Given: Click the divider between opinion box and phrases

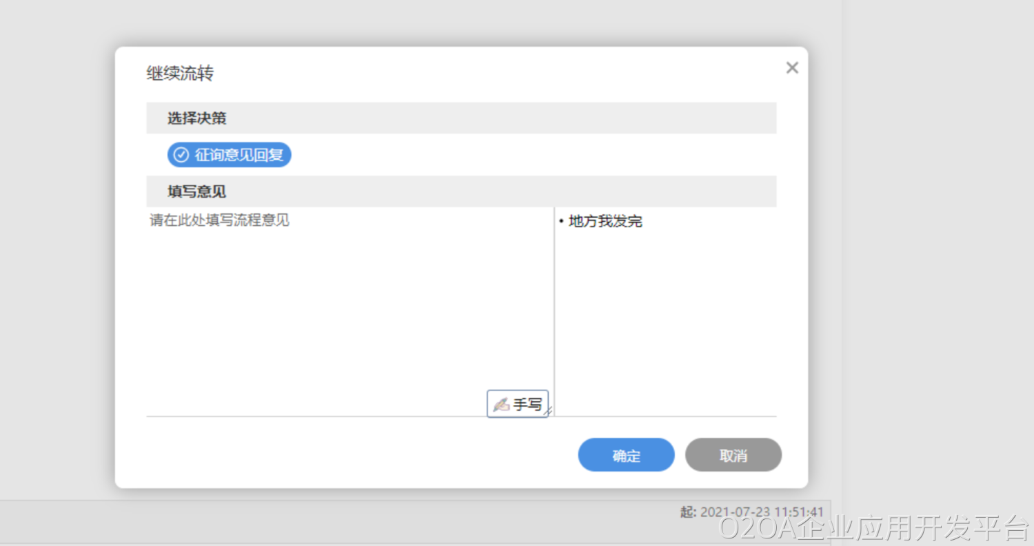Looking at the screenshot, I should tap(554, 310).
